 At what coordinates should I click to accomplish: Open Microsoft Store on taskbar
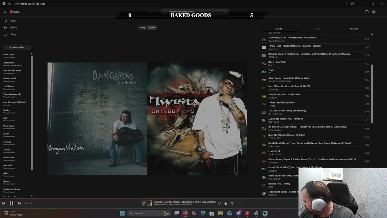pyautogui.click(x=212, y=213)
